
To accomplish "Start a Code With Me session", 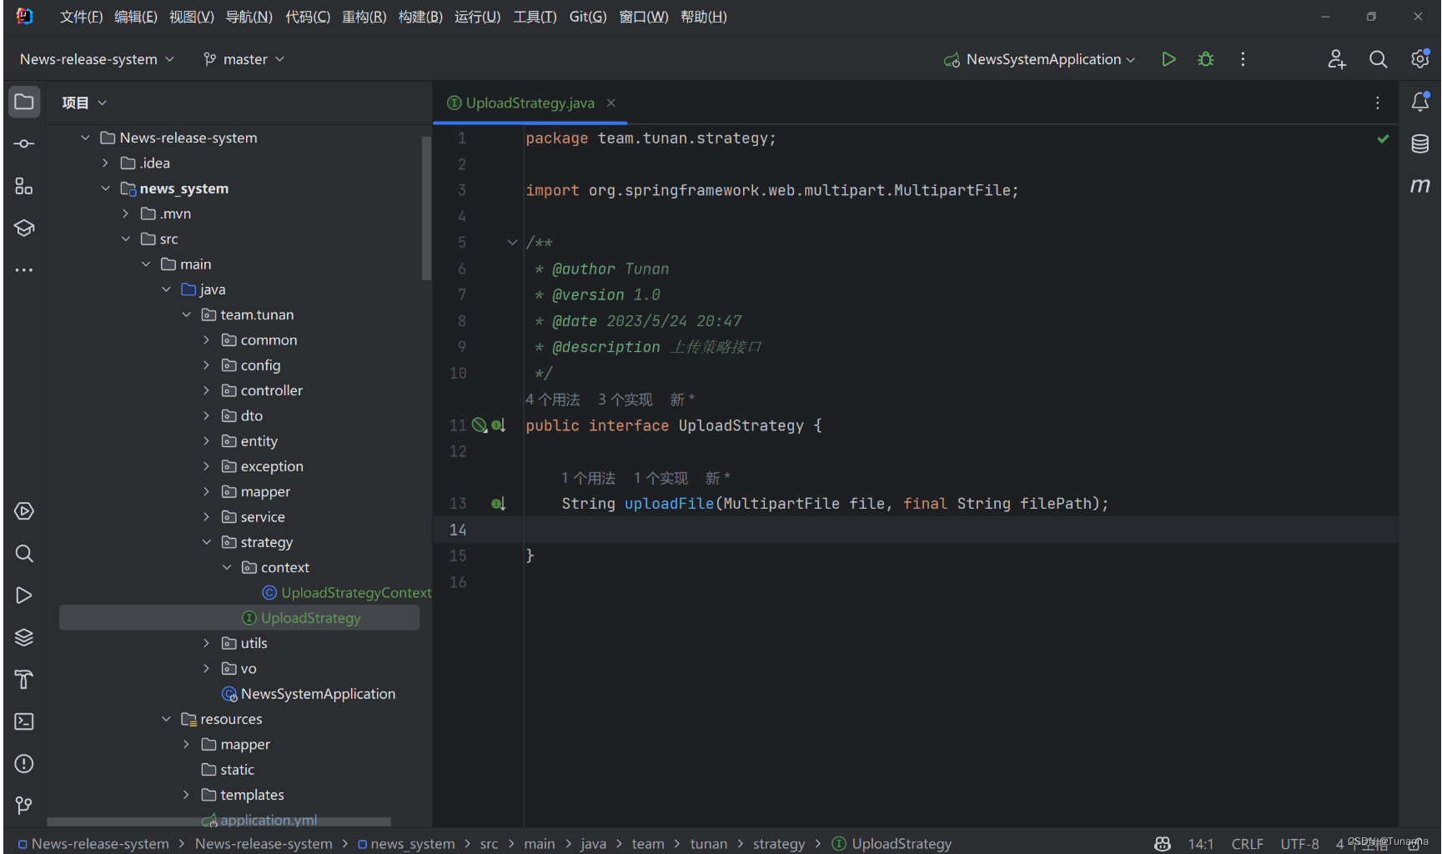I will coord(1336,58).
